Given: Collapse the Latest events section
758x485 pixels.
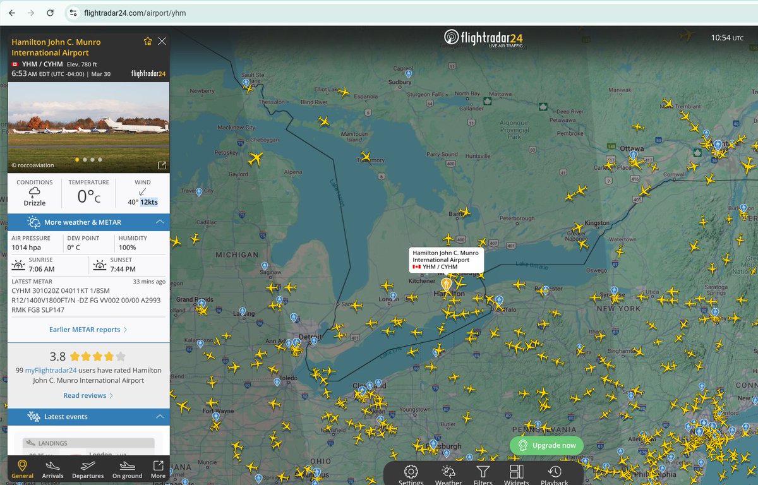Looking at the screenshot, I should [x=160, y=417].
